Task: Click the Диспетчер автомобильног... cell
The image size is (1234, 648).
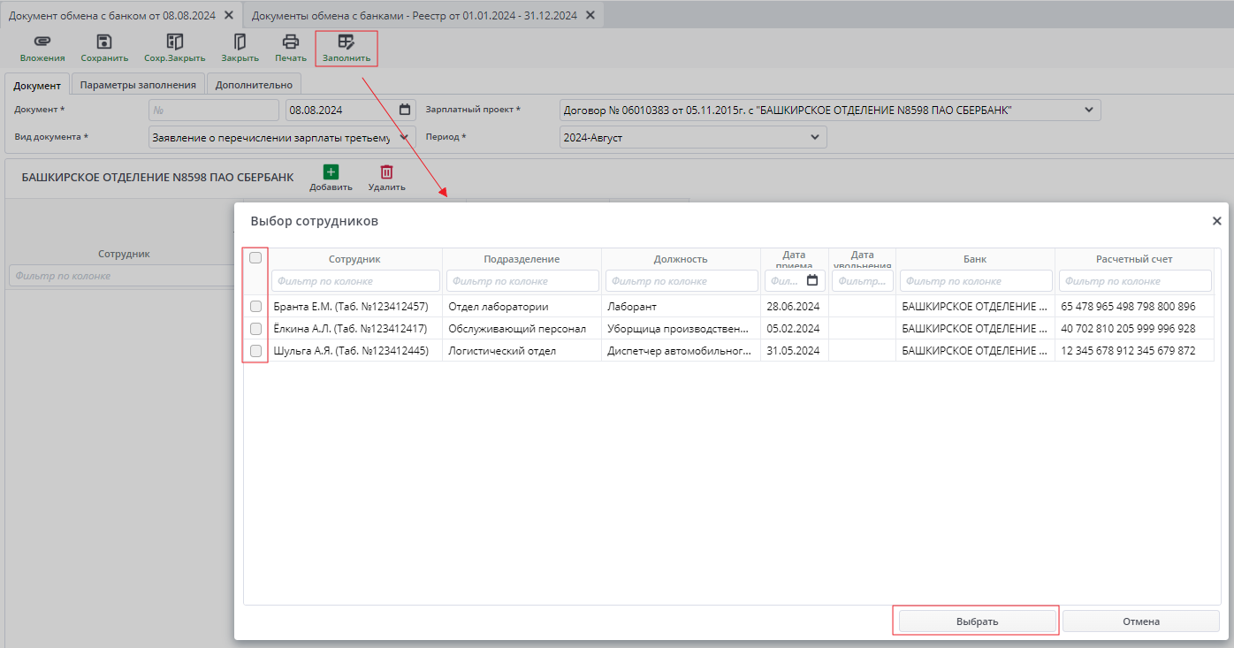Action: tap(681, 351)
